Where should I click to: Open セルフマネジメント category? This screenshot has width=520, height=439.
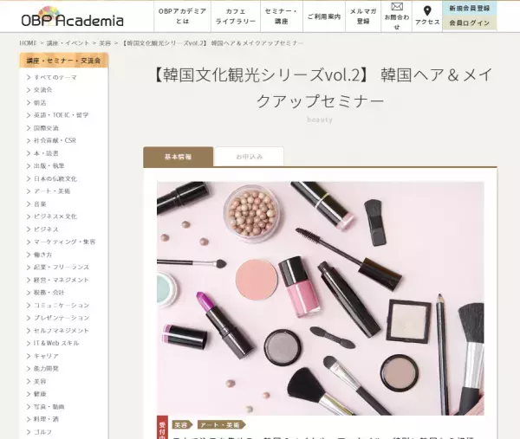click(x=62, y=331)
